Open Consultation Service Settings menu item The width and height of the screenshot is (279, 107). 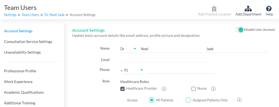28,42
